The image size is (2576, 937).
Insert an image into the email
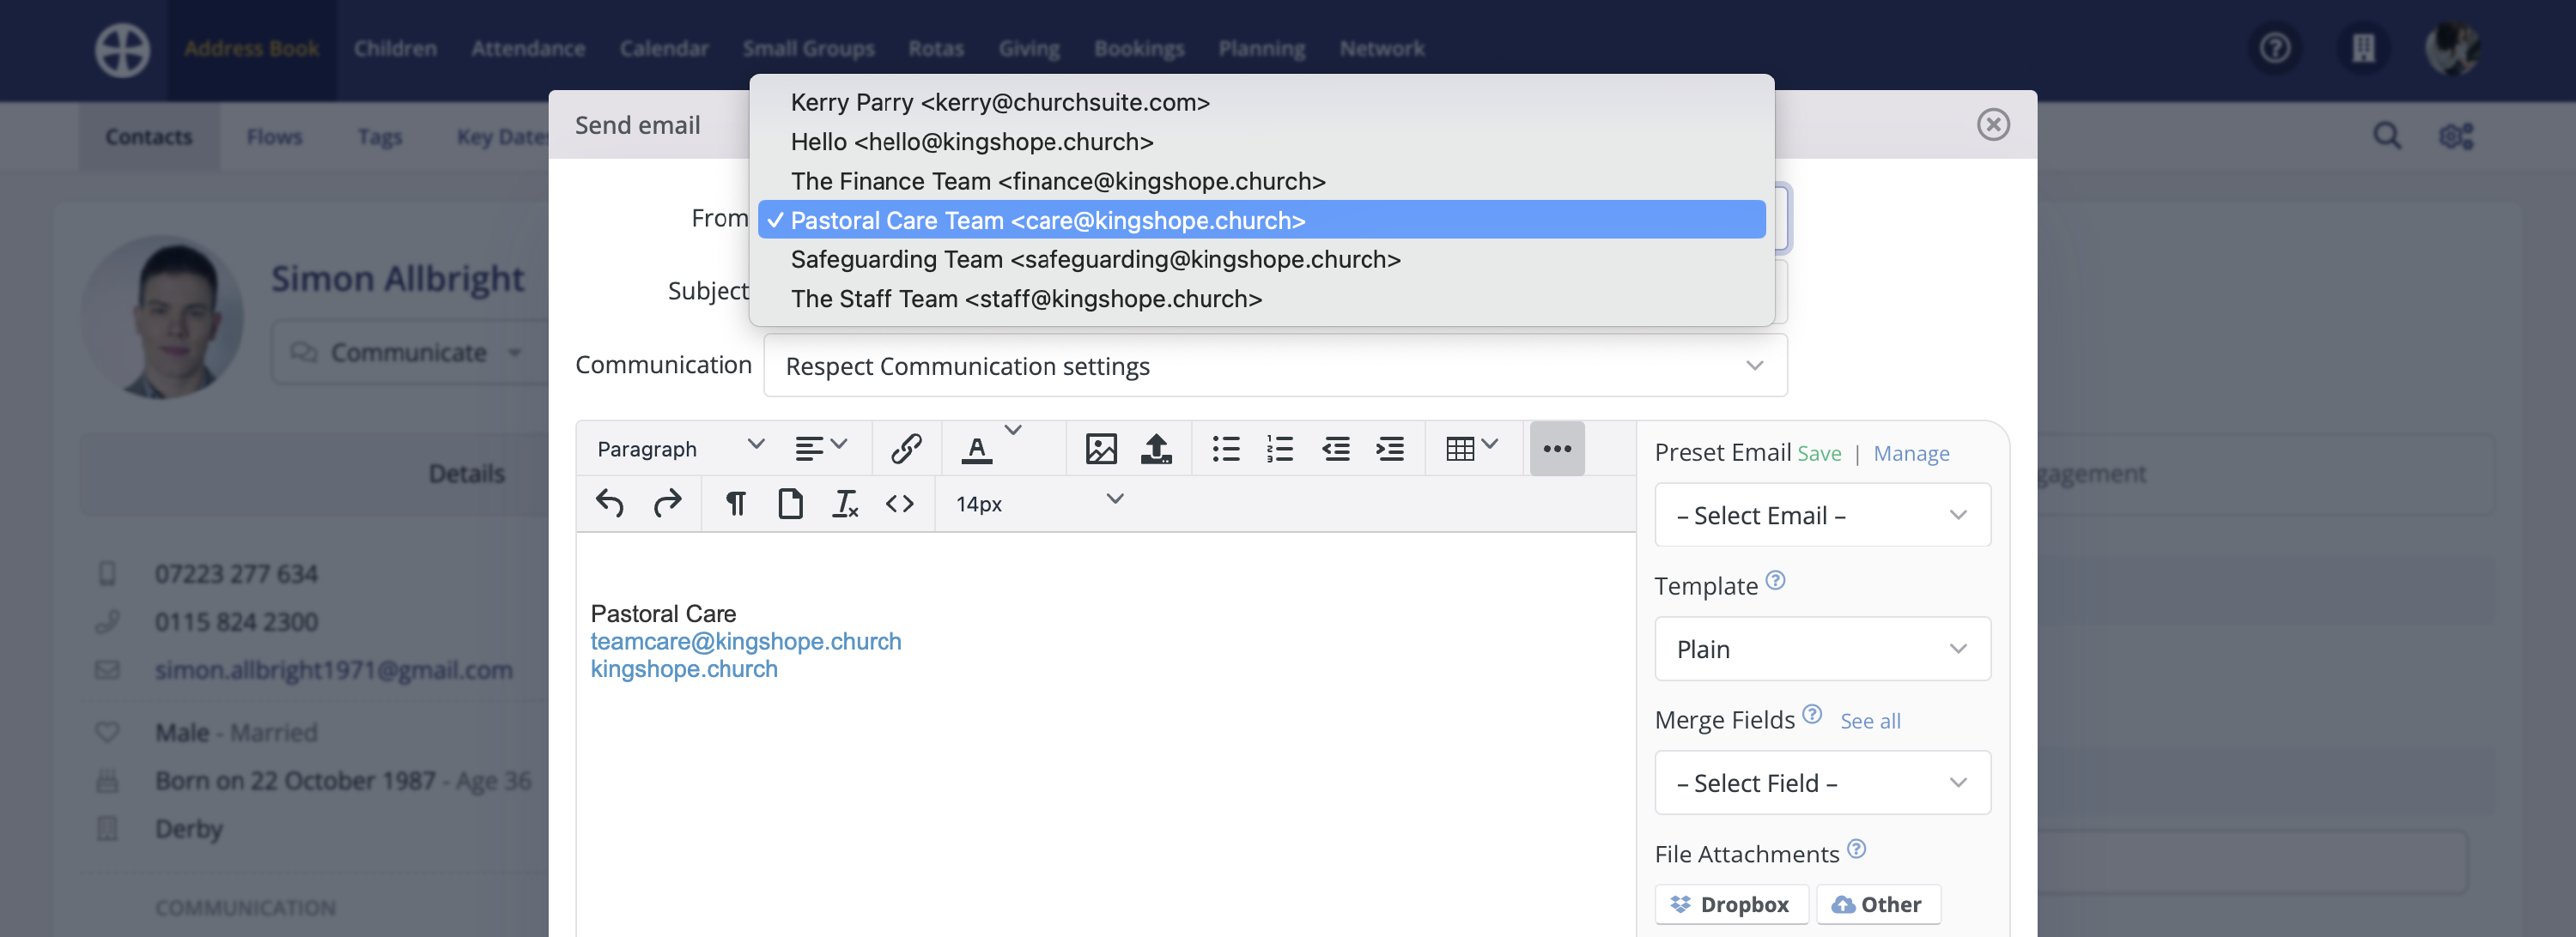click(1101, 449)
